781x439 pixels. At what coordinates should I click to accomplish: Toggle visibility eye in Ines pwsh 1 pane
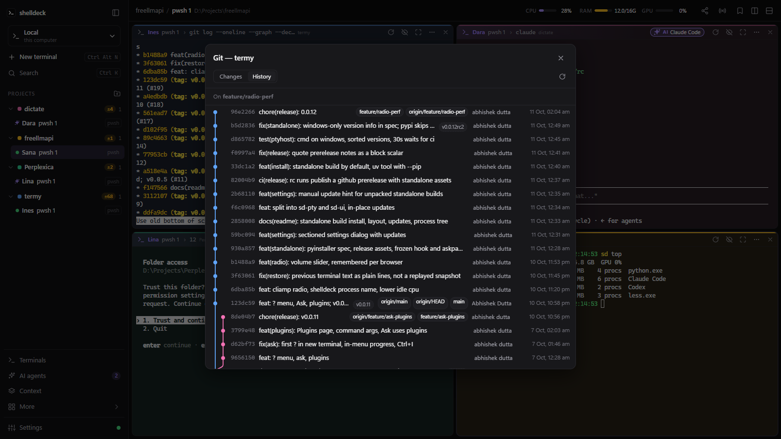pyautogui.click(x=405, y=32)
